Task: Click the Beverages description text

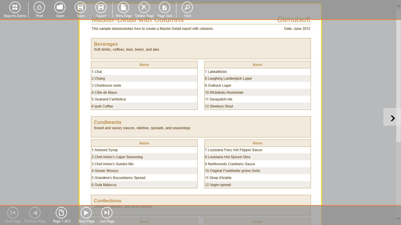Action: (127, 50)
